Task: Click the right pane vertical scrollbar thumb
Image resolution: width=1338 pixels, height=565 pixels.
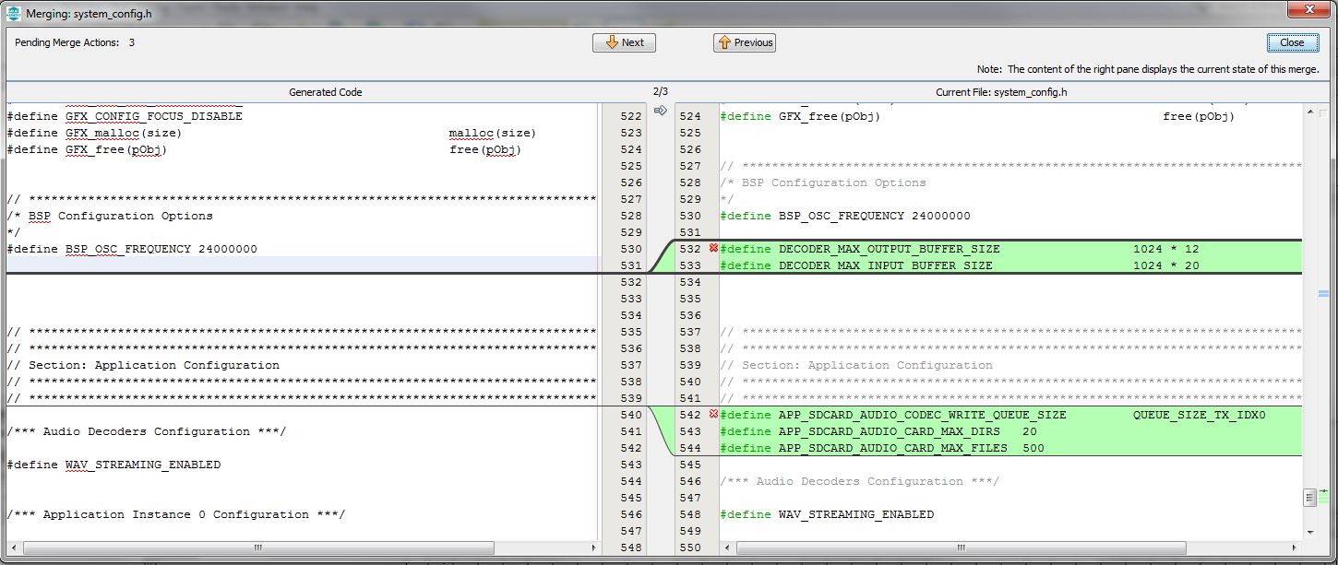Action: 1309,498
